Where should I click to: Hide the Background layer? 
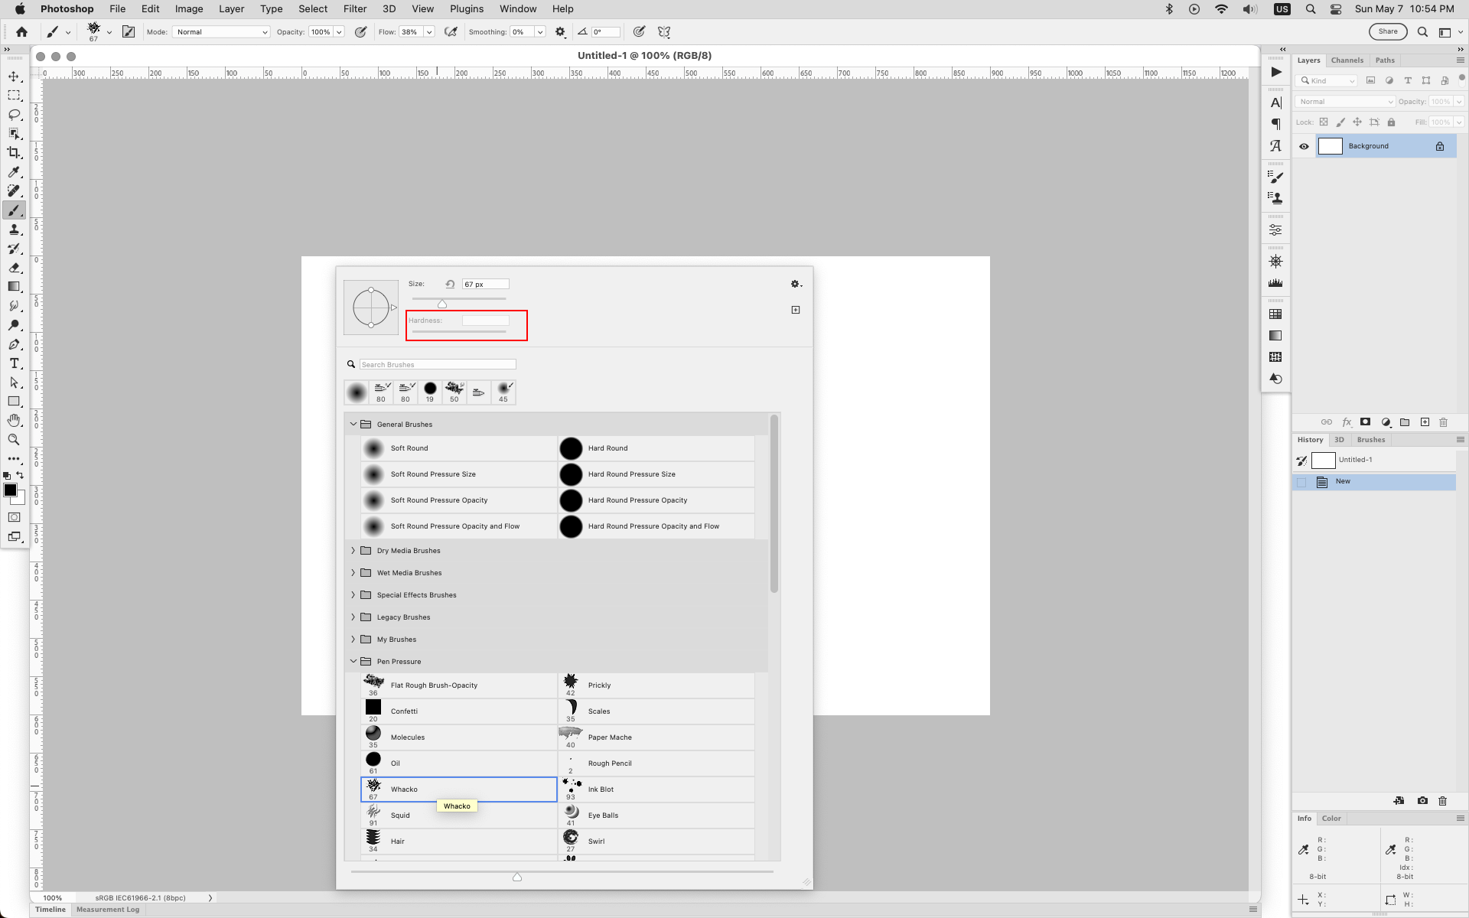(1304, 145)
